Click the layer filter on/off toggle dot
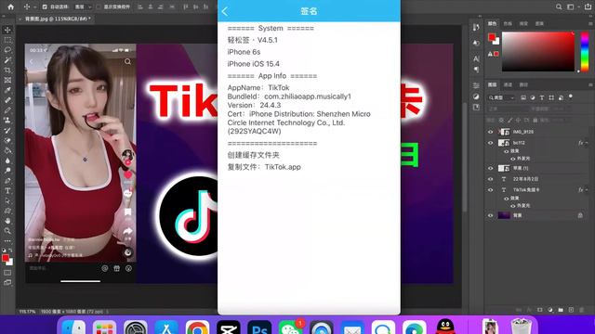Viewport: 595px width, 334px height. pyautogui.click(x=570, y=96)
